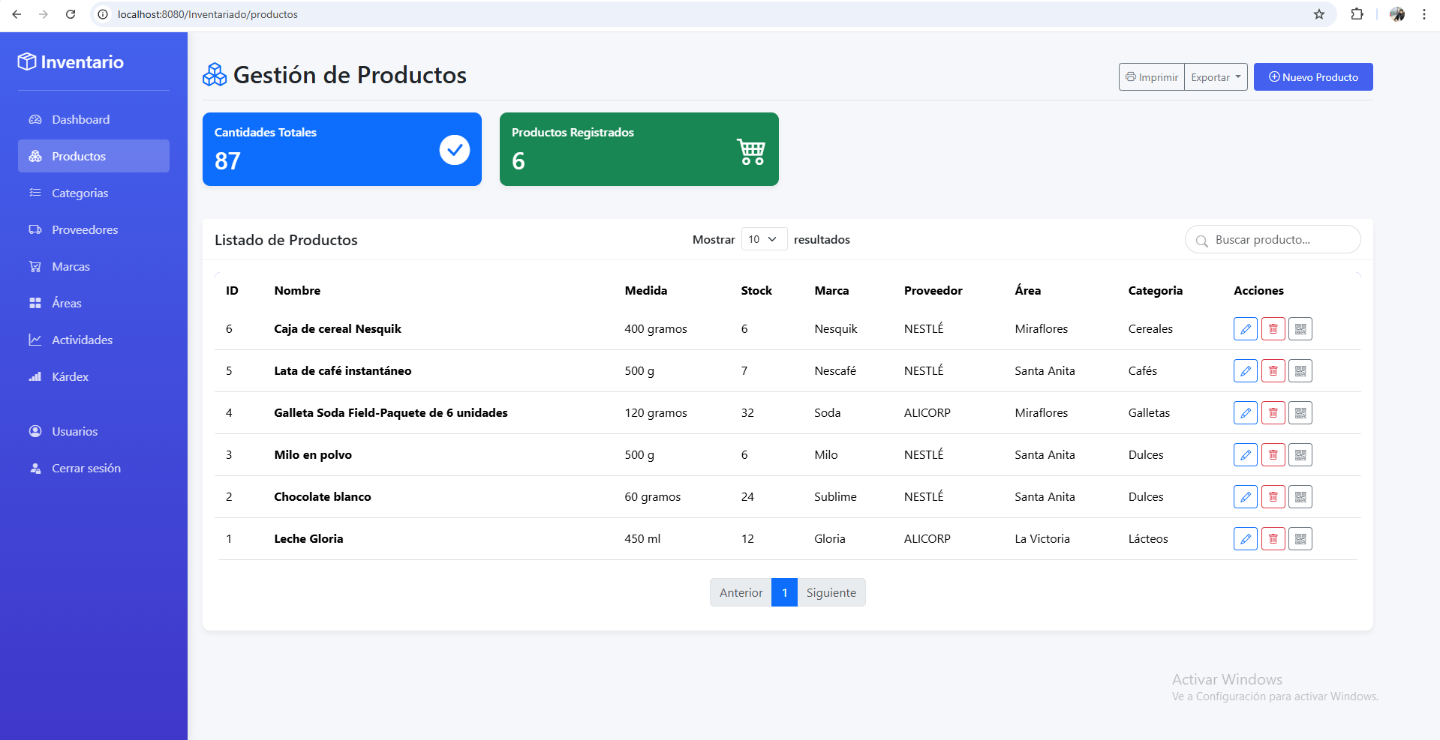This screenshot has width=1440, height=740.
Task: Sort by the Proveedor column header
Action: [x=933, y=291]
